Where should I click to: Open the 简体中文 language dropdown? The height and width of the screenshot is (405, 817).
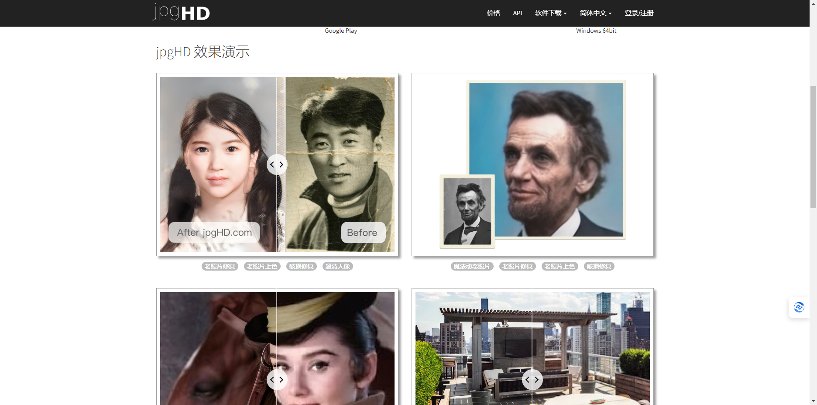click(x=595, y=13)
